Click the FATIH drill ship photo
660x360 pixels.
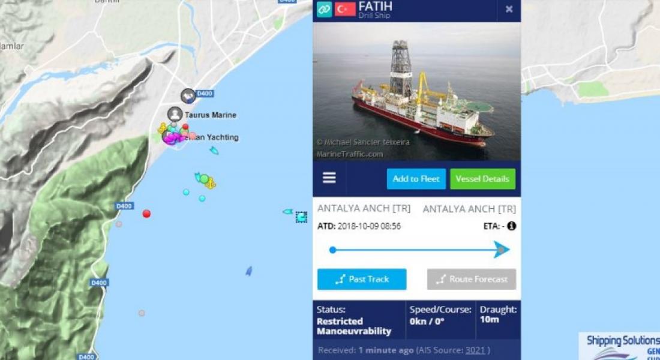(417, 91)
